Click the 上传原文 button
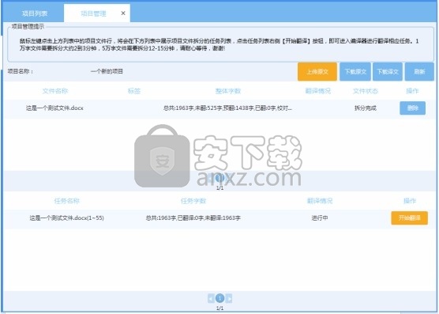The image size is (439, 314). (317, 72)
